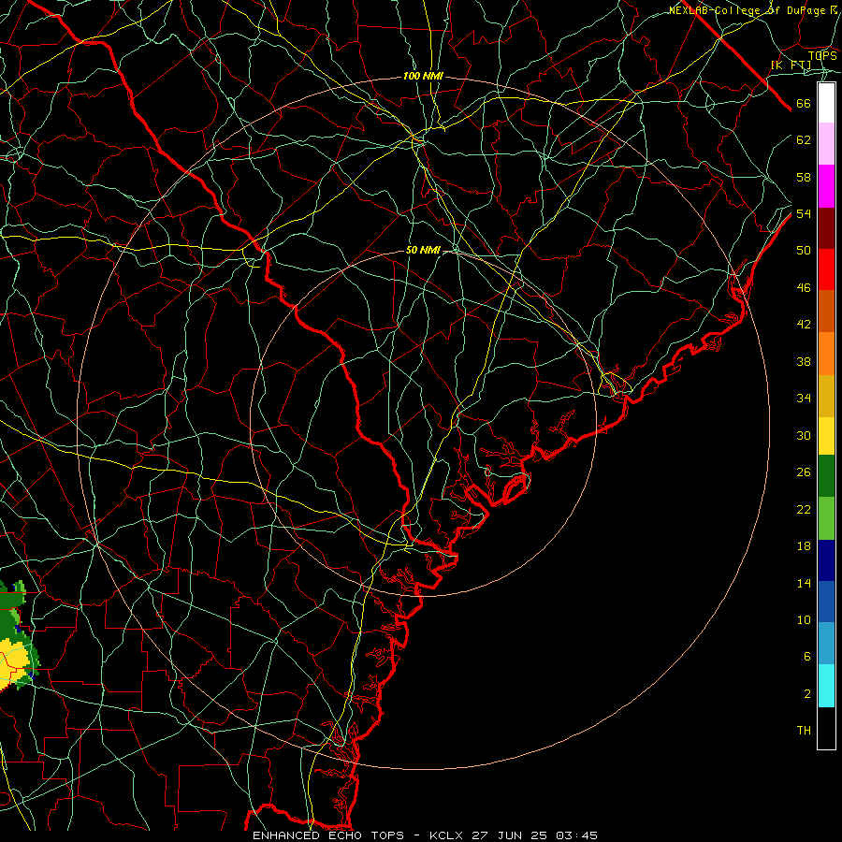Image resolution: width=842 pixels, height=842 pixels.
Task: Click the white swatch in the tops legend
Action: pos(826,103)
